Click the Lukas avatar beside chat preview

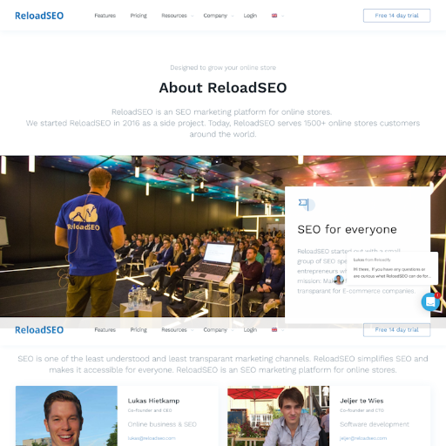pyautogui.click(x=339, y=280)
